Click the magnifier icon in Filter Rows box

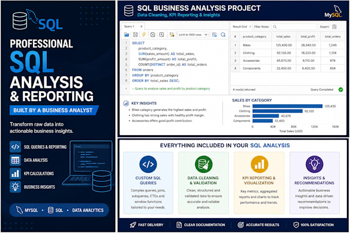coord(275,27)
